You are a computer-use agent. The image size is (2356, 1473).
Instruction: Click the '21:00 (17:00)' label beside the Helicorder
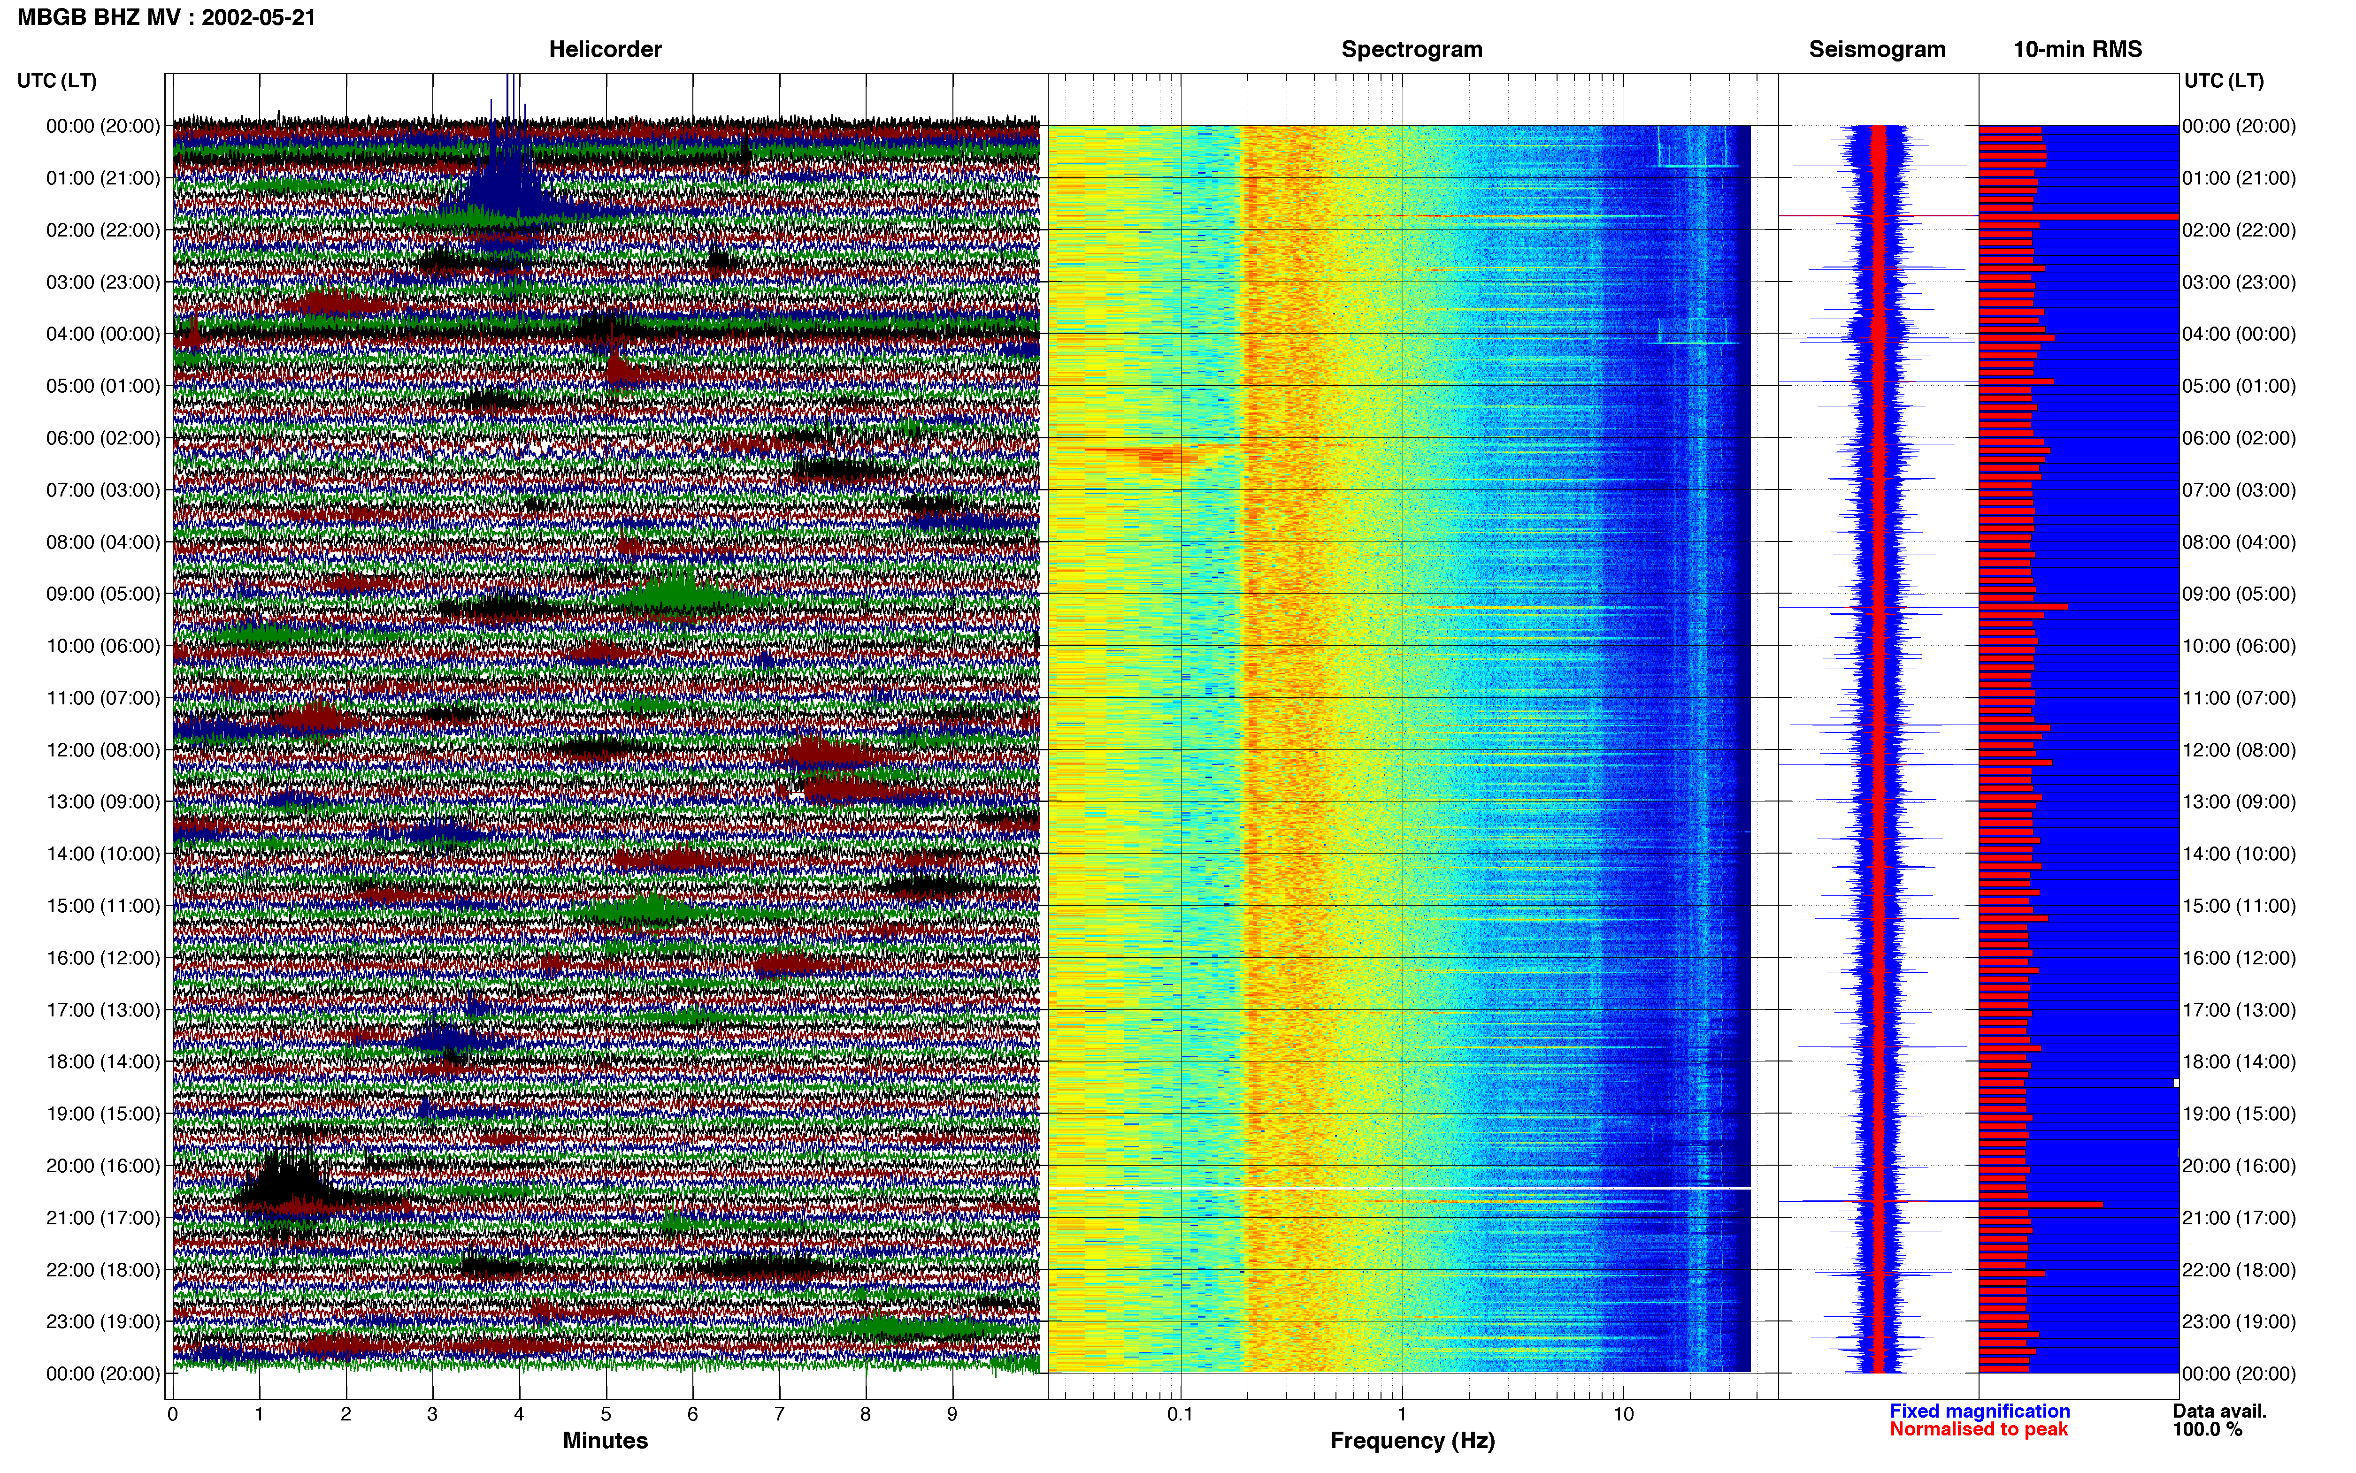103,1218
